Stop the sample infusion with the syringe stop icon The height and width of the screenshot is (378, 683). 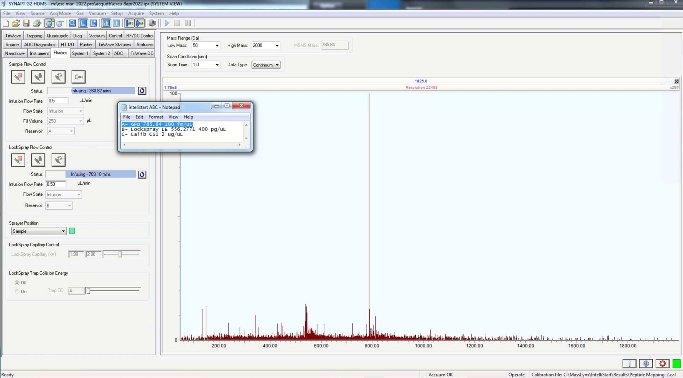click(x=18, y=77)
